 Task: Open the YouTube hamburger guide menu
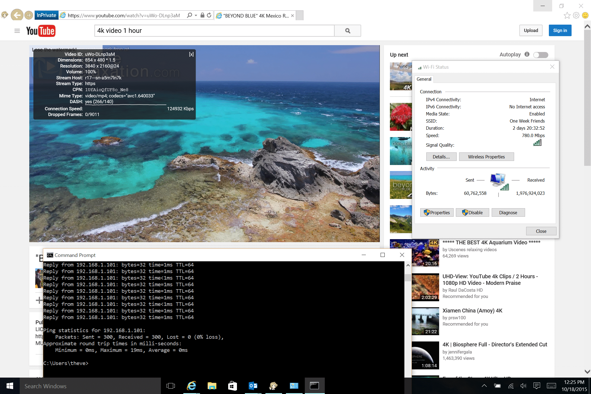17,31
